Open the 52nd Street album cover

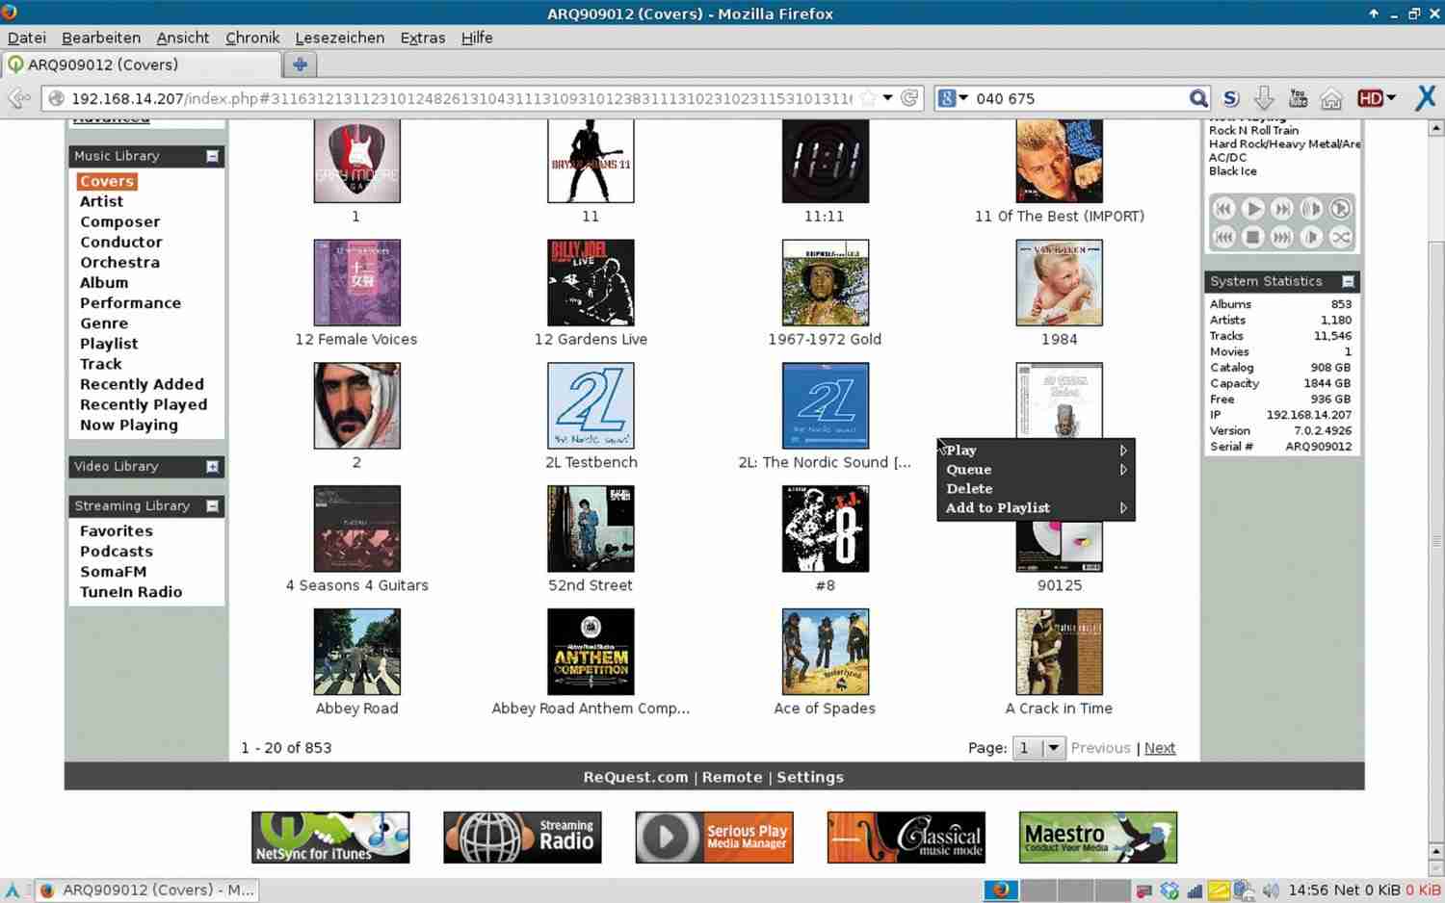(x=591, y=529)
